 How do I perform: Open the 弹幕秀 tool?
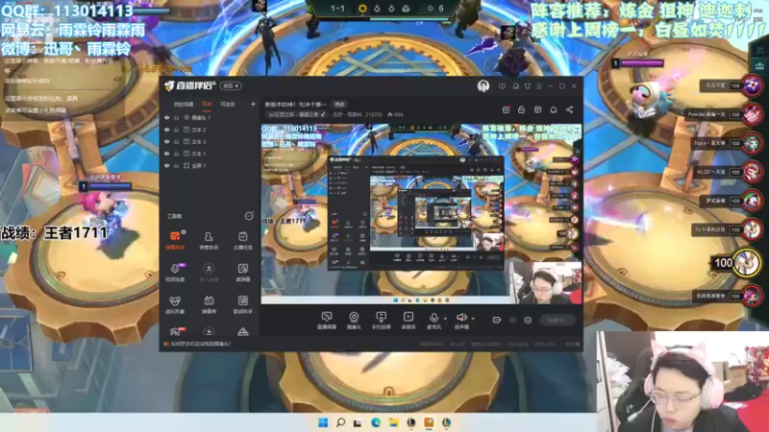tap(209, 304)
